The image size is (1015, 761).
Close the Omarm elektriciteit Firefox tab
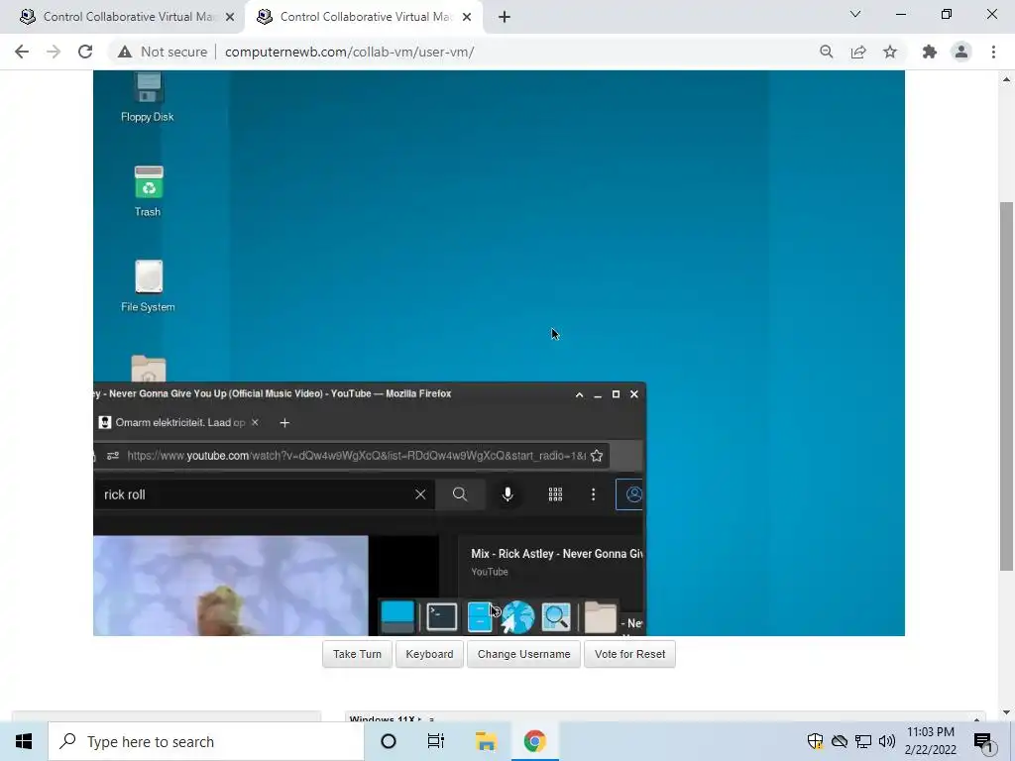tap(255, 422)
